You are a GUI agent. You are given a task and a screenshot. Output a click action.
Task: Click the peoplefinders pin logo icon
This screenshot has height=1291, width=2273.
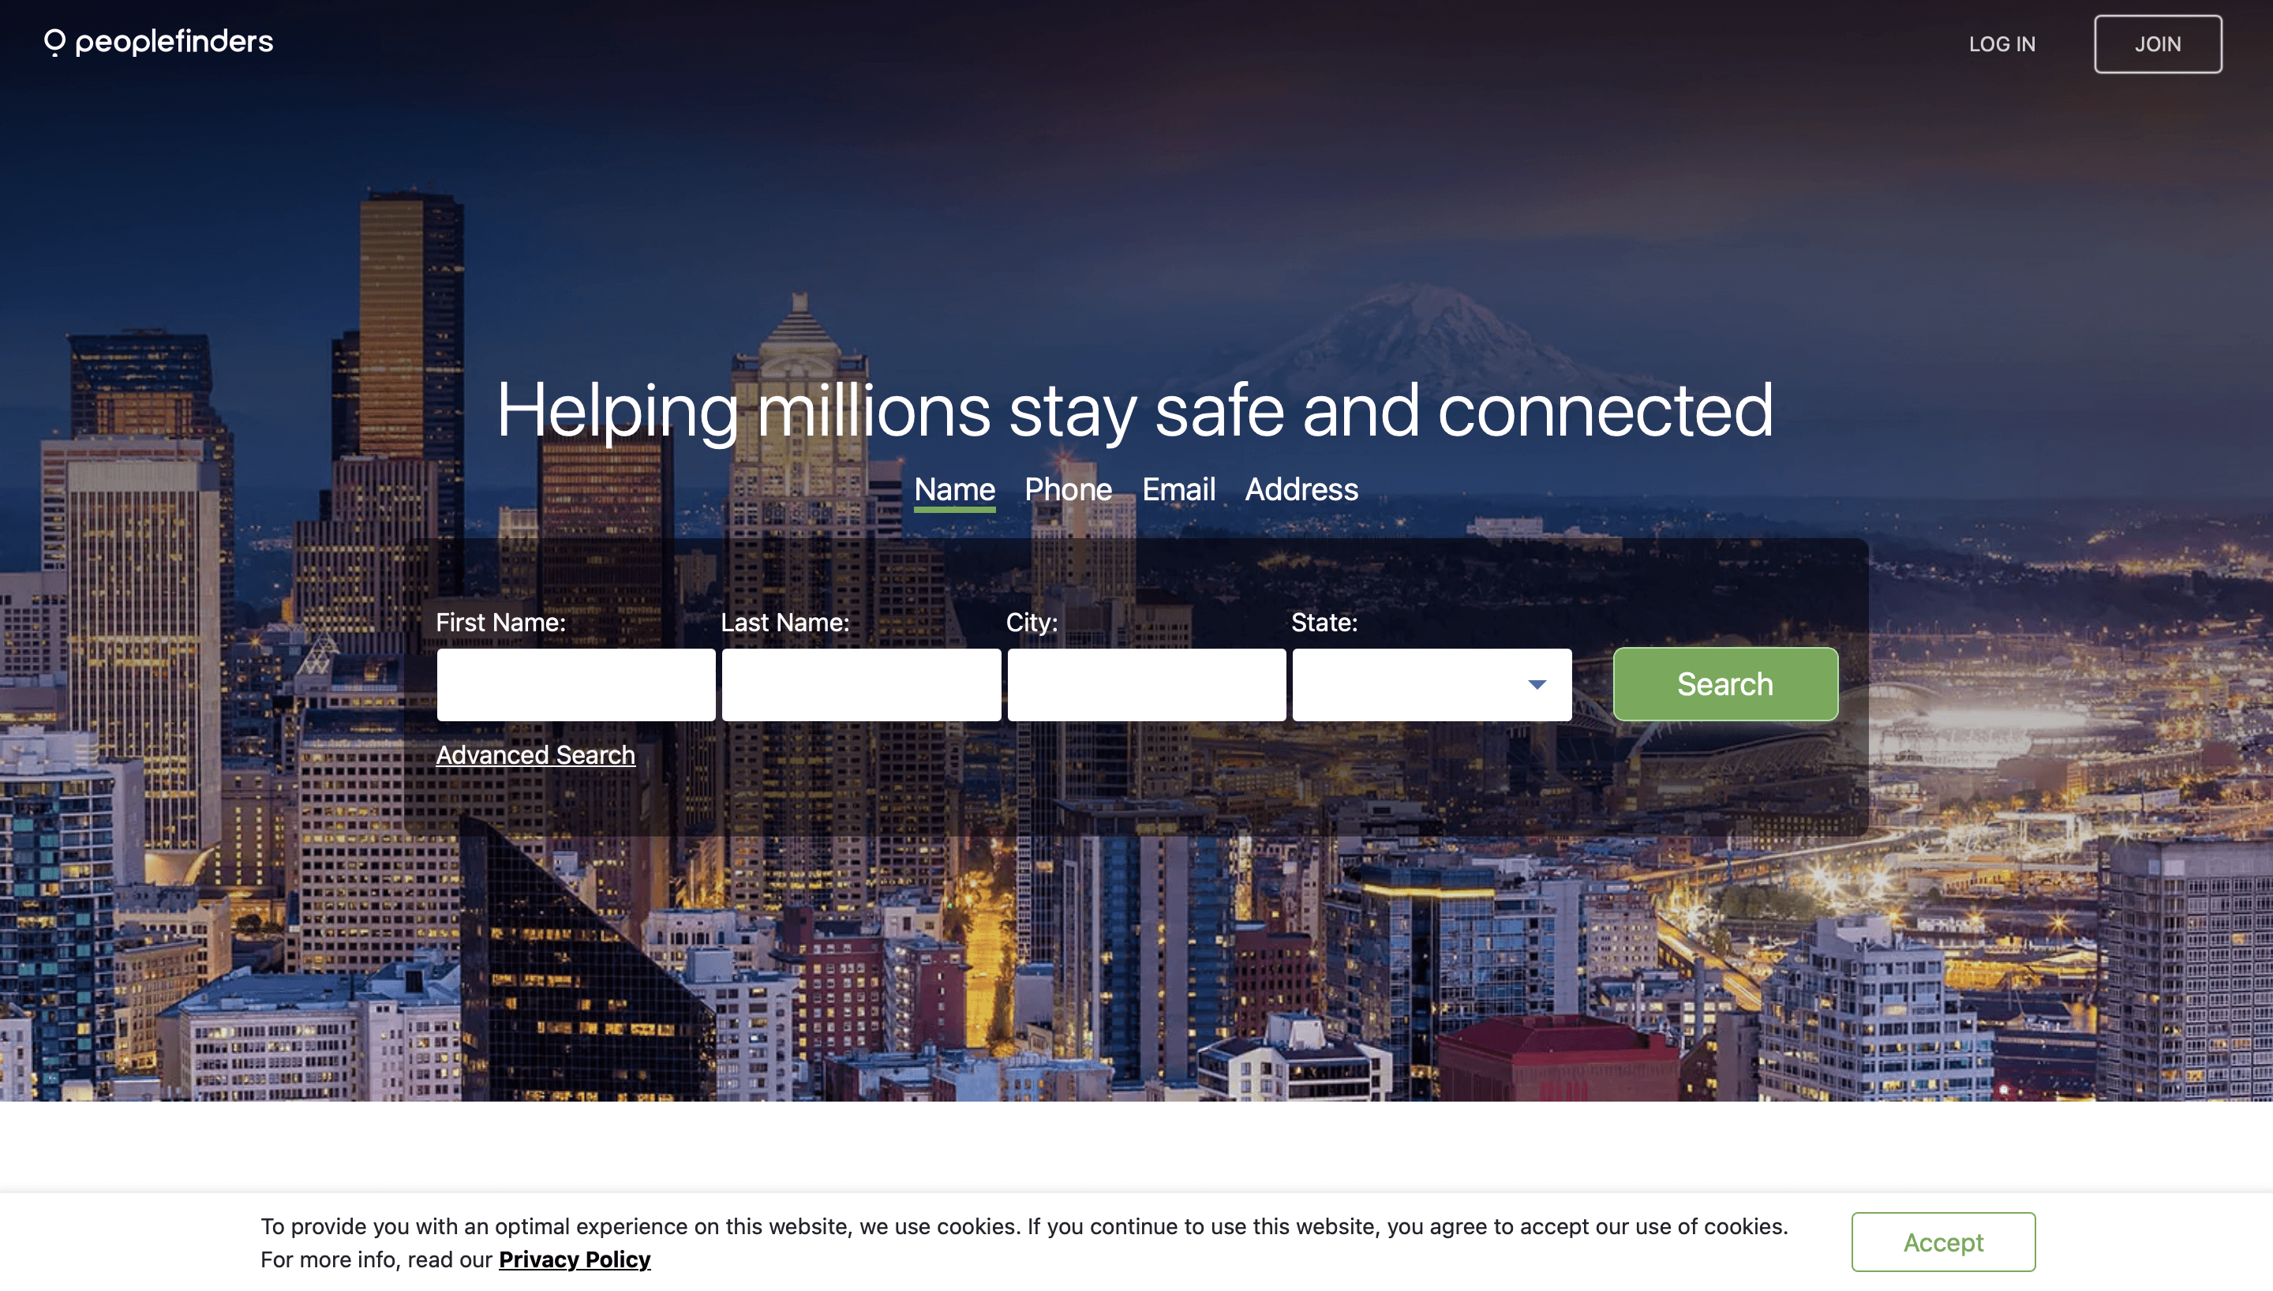pos(55,43)
